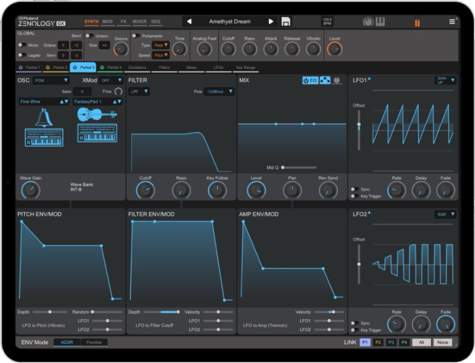Toggle the MIX EQ power button
The width and height of the screenshot is (475, 363).
(310, 80)
